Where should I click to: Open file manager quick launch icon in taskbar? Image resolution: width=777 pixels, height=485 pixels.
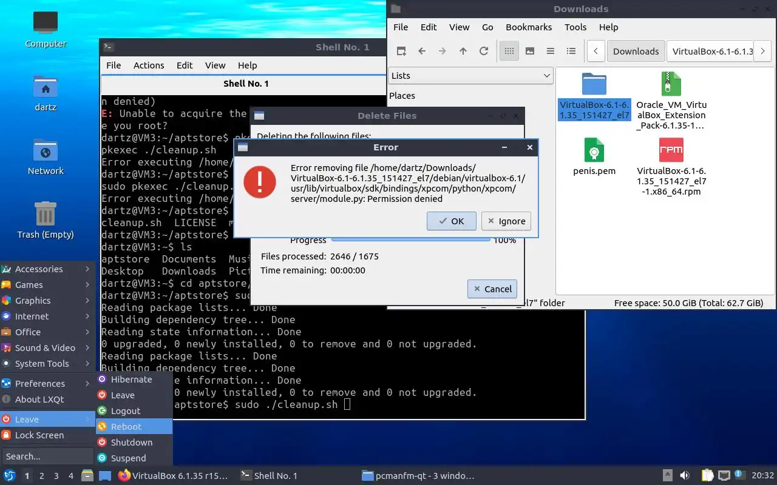click(87, 476)
